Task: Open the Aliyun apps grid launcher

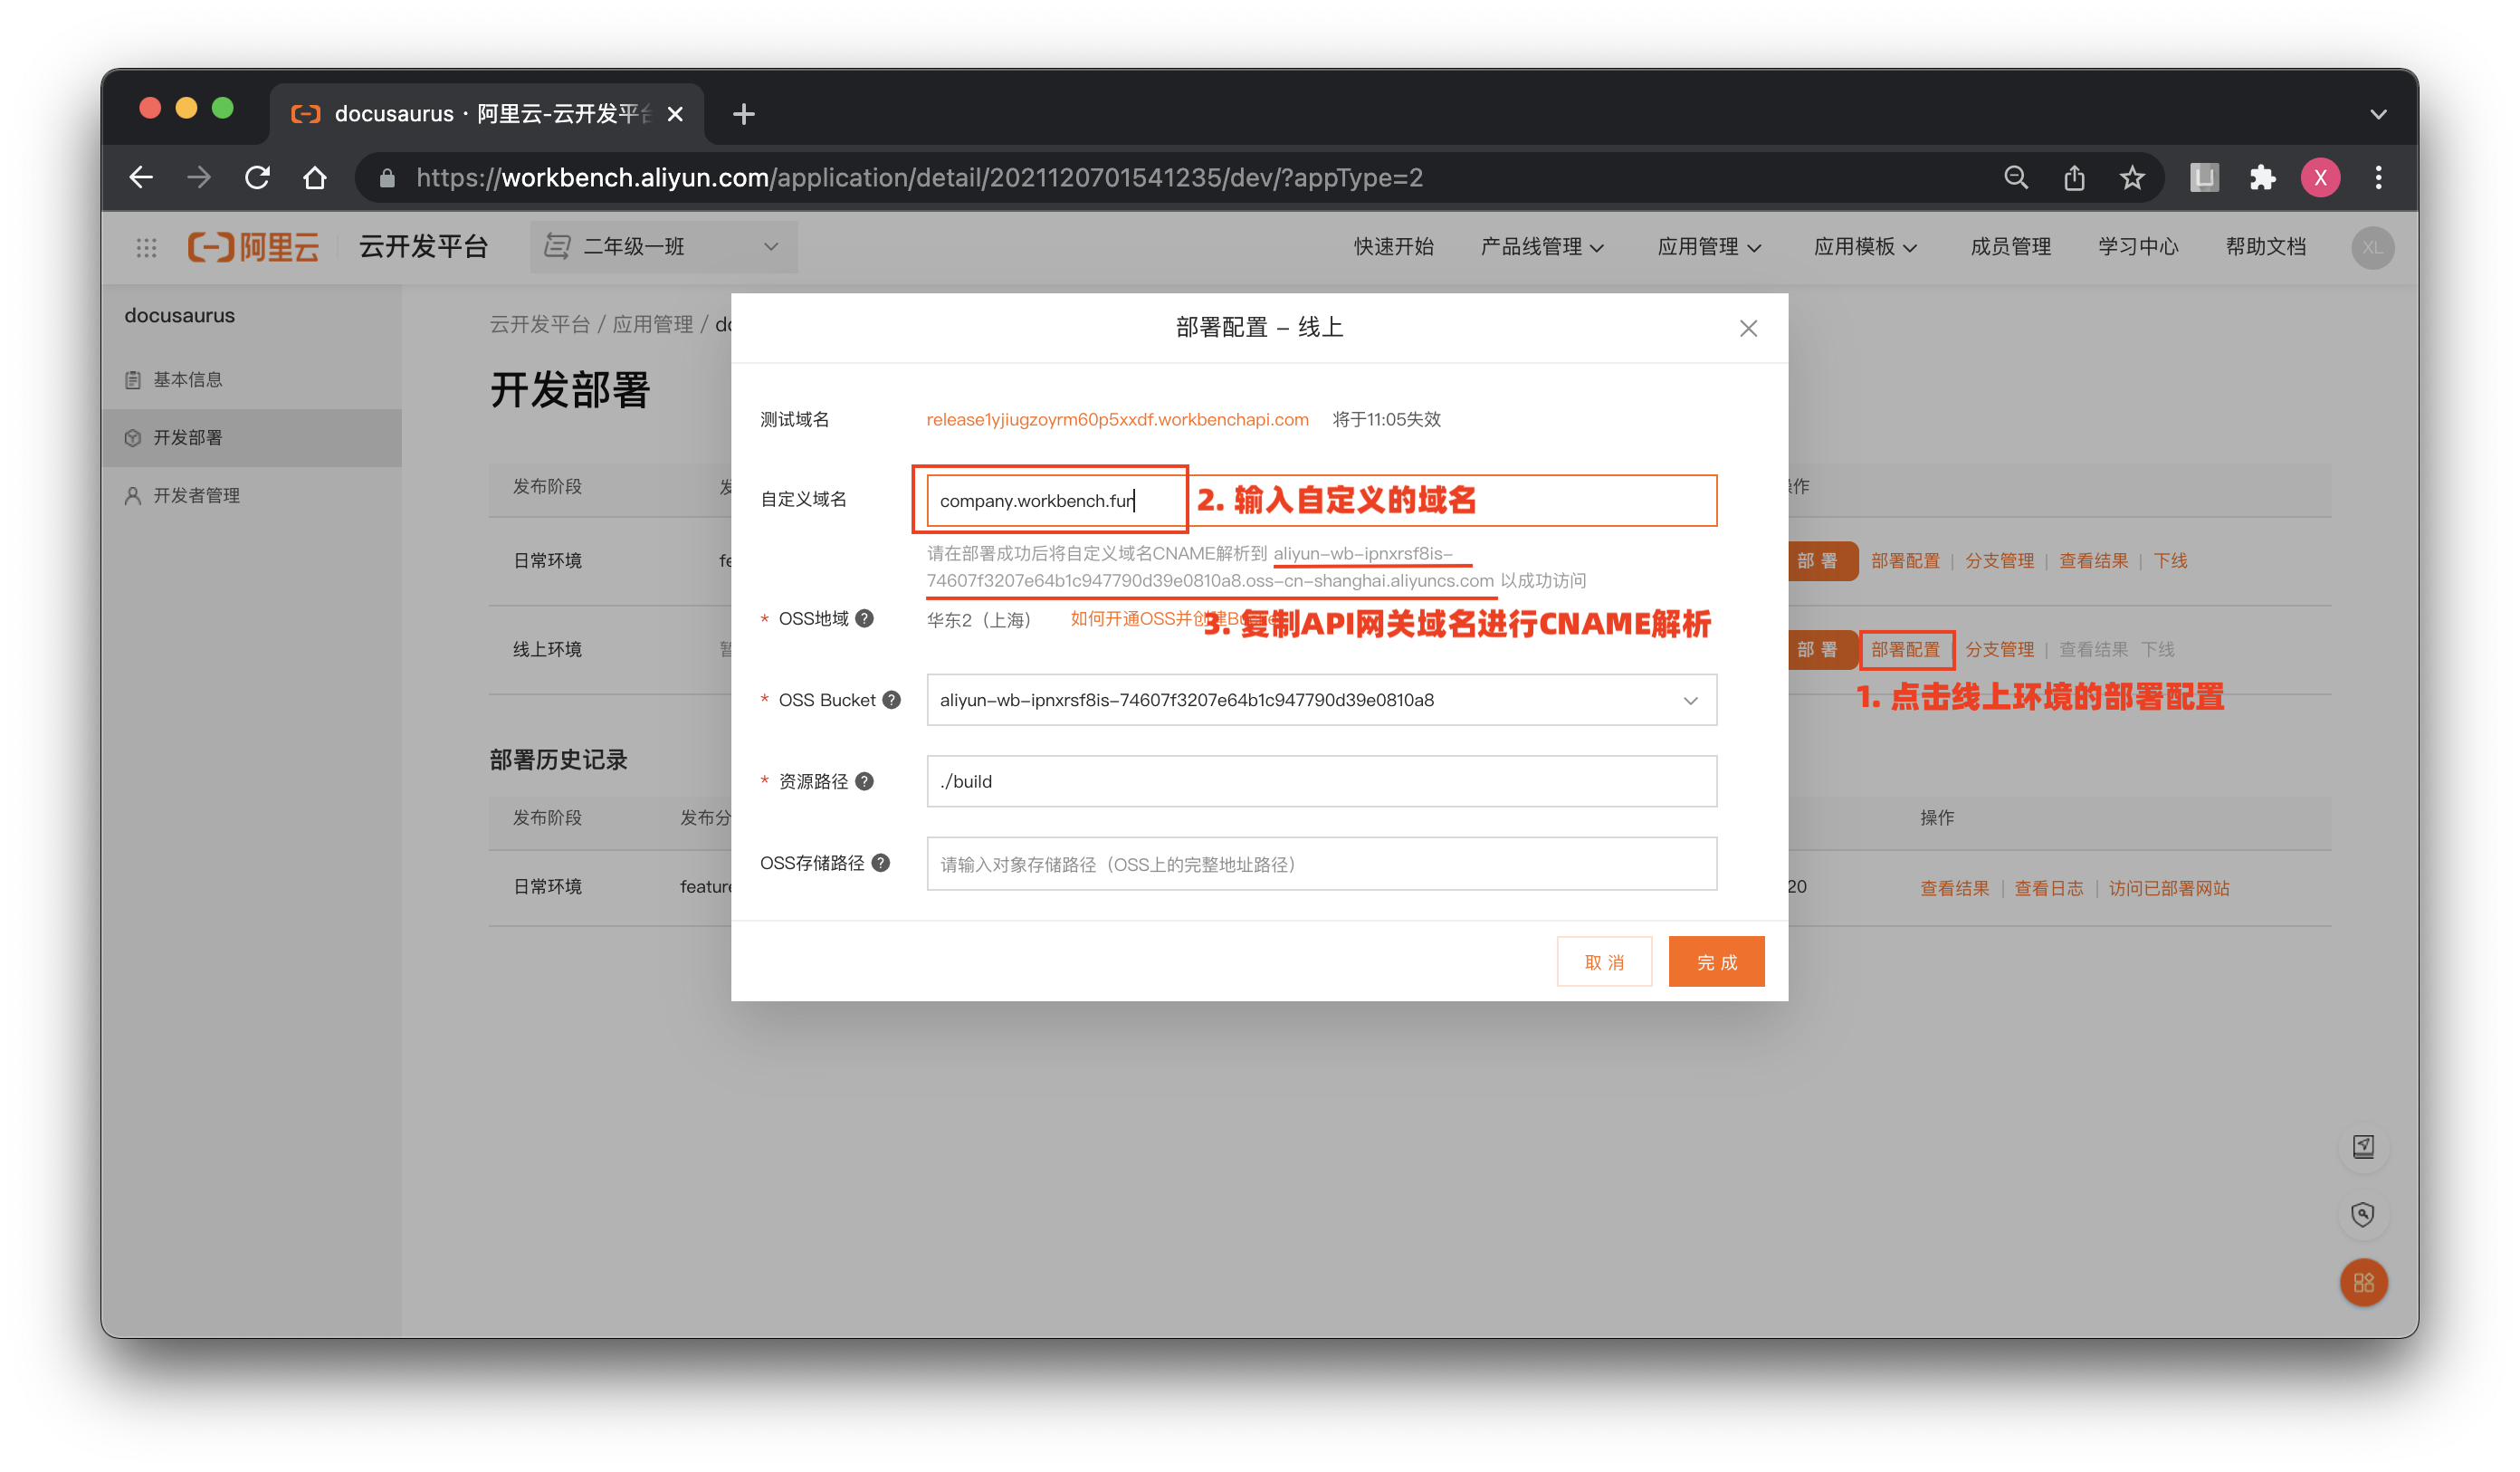Action: click(x=147, y=247)
